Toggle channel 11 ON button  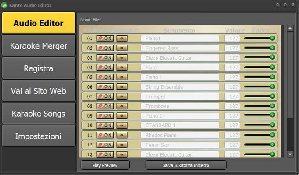coord(105,135)
